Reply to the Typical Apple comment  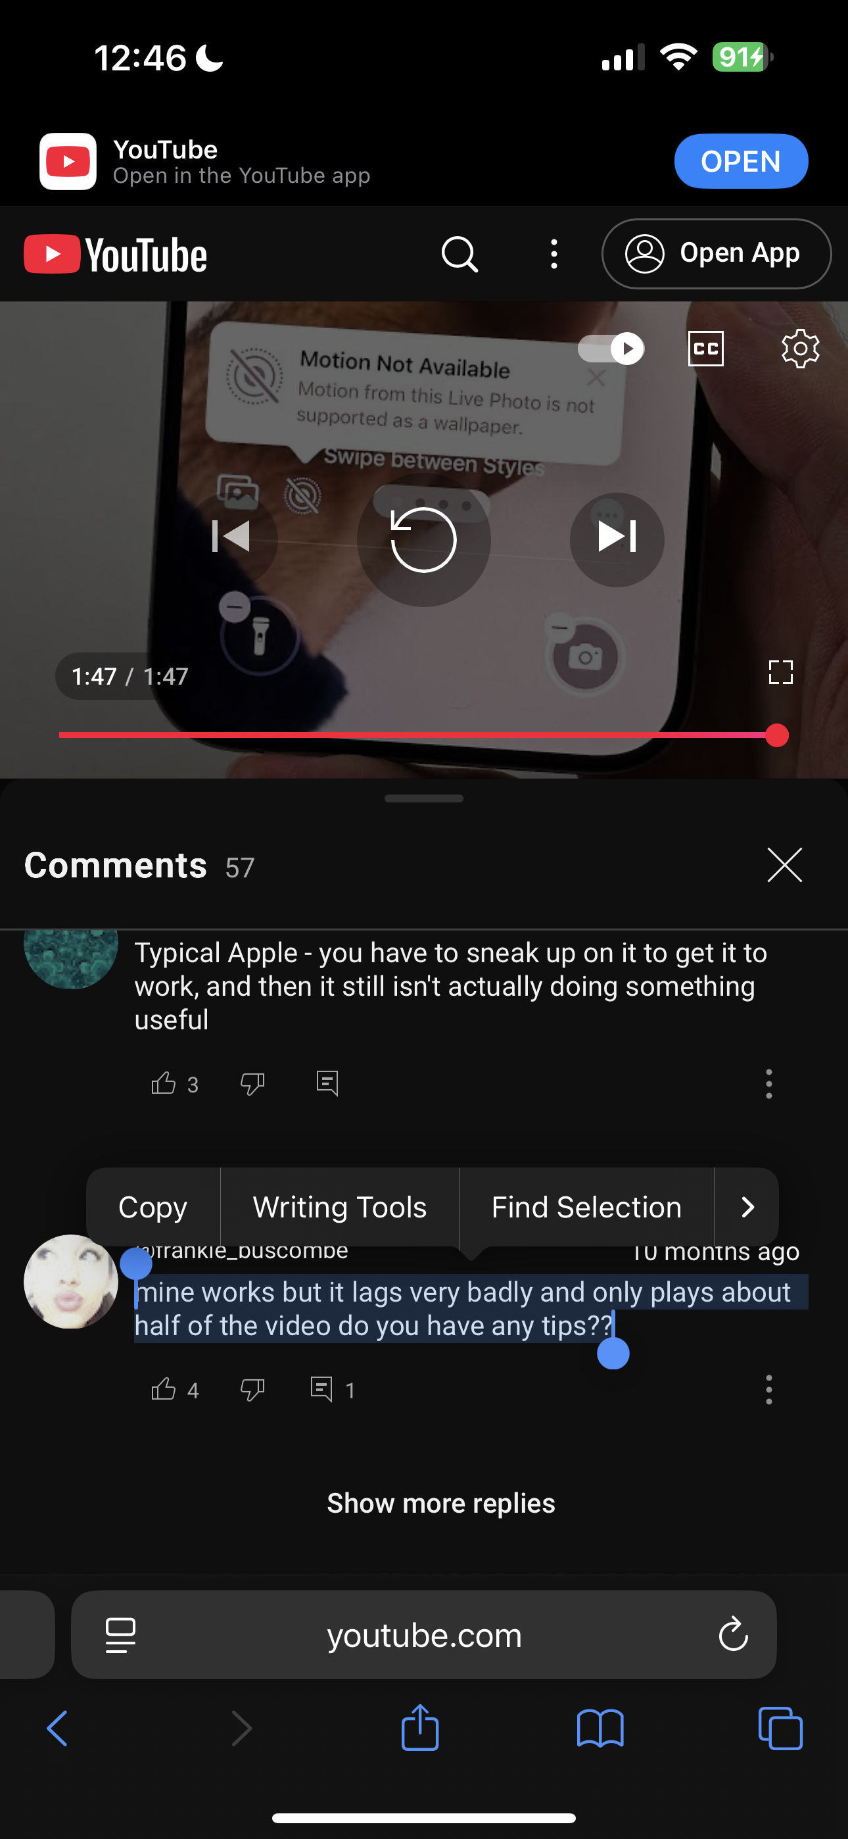click(327, 1083)
